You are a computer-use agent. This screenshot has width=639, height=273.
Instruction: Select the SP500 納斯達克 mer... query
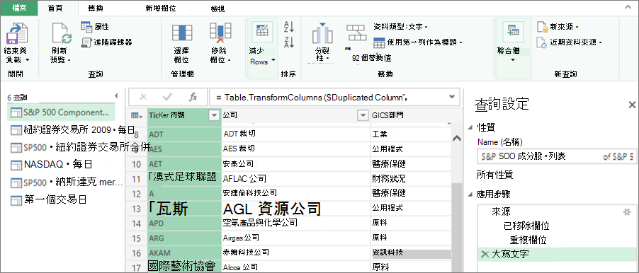point(67,182)
